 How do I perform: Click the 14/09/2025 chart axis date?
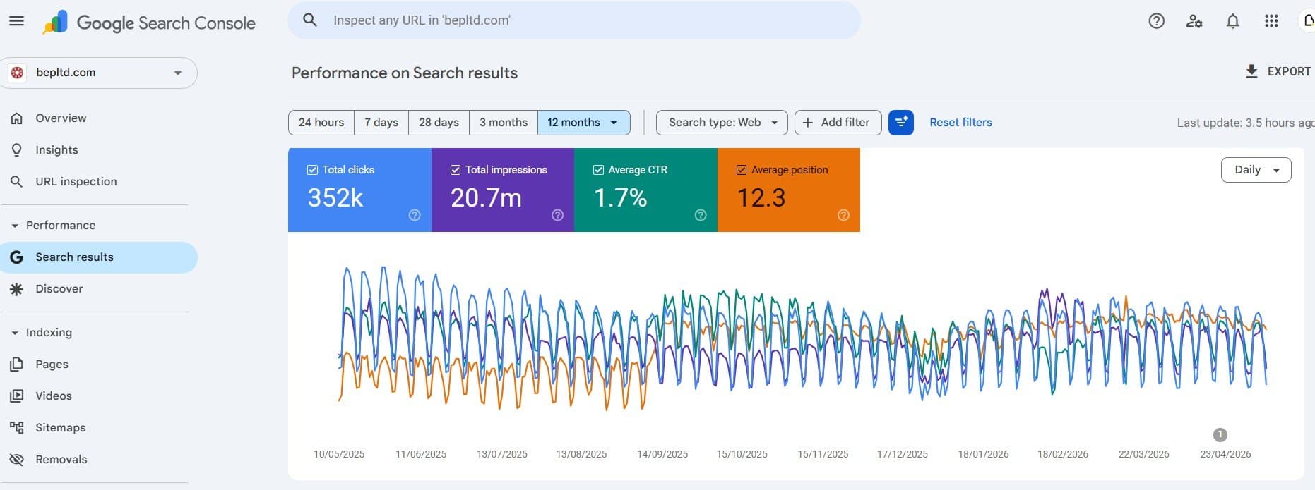click(662, 455)
